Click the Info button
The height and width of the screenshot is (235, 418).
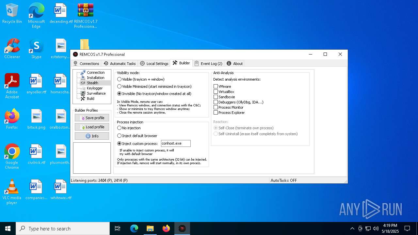(92, 136)
